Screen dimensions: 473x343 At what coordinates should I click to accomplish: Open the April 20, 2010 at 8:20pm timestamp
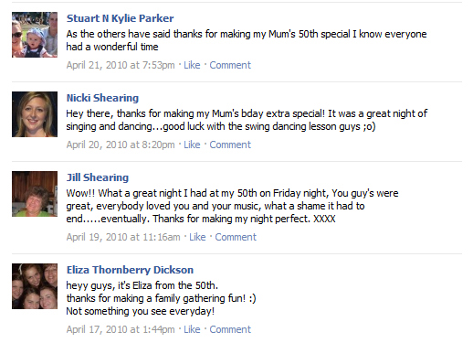pyautogui.click(x=121, y=145)
